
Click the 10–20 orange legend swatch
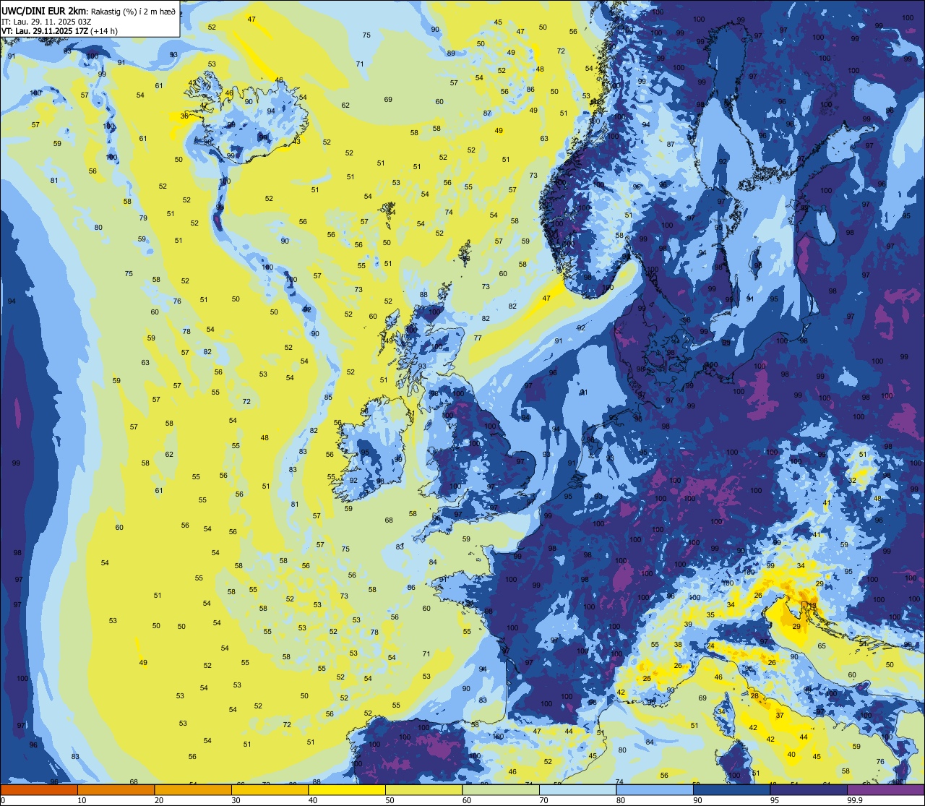116,789
